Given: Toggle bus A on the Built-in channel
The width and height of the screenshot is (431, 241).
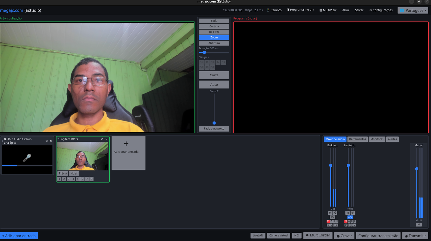Looking at the screenshot, I should click(331, 221).
